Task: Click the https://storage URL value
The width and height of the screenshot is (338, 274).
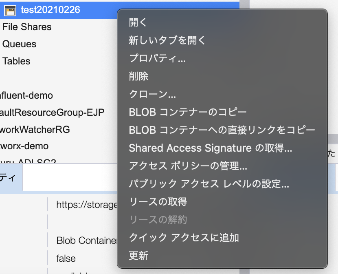Action: pos(87,205)
